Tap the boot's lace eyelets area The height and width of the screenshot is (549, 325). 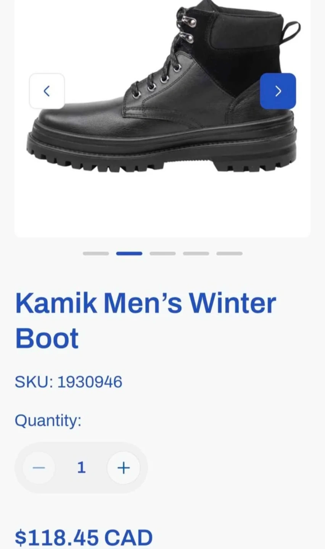[x=168, y=57]
